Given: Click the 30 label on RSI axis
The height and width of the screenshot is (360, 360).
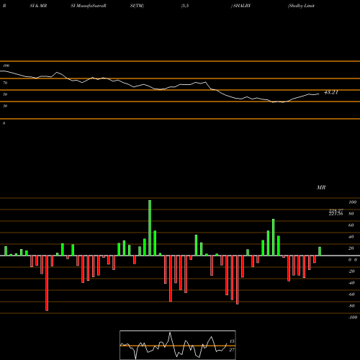Looking at the screenshot, I should point(5,106).
